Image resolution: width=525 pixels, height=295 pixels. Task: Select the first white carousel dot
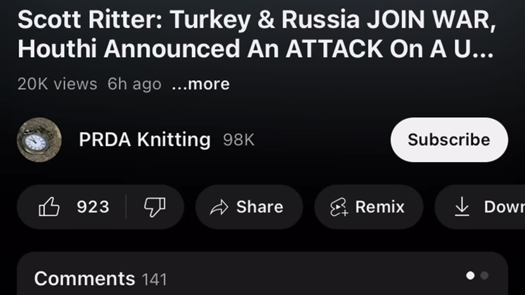tap(470, 276)
